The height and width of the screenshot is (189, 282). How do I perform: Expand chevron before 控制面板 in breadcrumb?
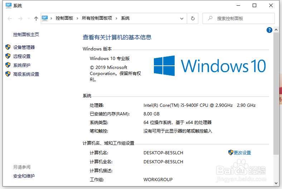52,18
